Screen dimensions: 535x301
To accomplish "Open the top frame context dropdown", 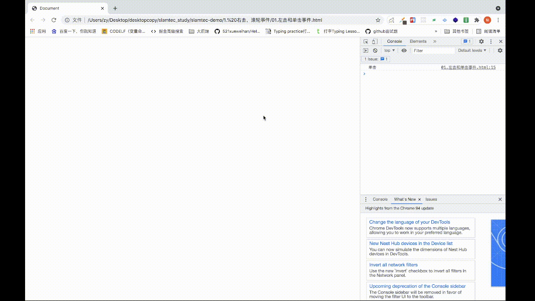I will (x=389, y=51).
